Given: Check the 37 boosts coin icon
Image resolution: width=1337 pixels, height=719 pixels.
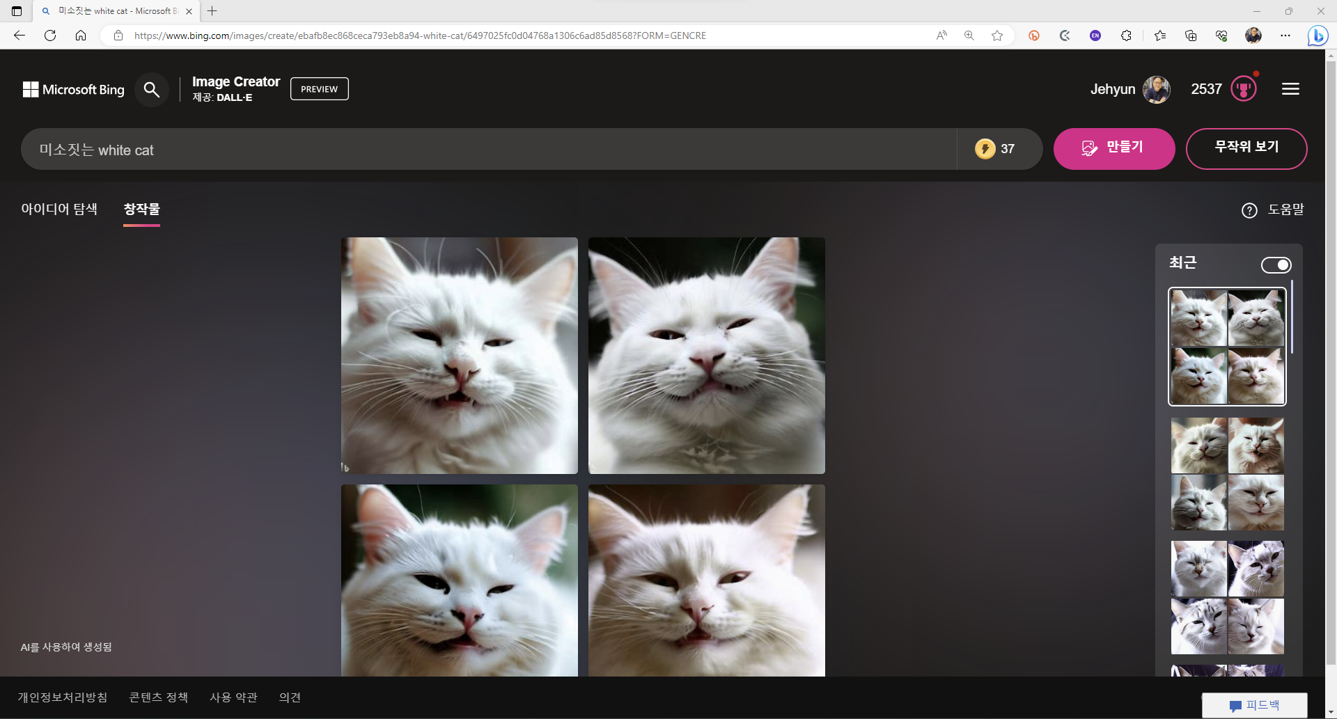Looking at the screenshot, I should point(985,148).
